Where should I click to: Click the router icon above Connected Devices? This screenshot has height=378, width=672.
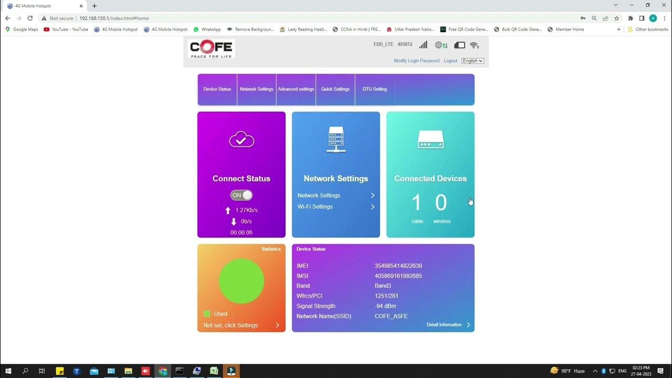[430, 140]
